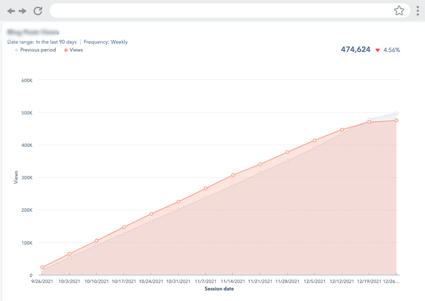Open the browser three-dot menu
The height and width of the screenshot is (301, 425).
pos(418,11)
